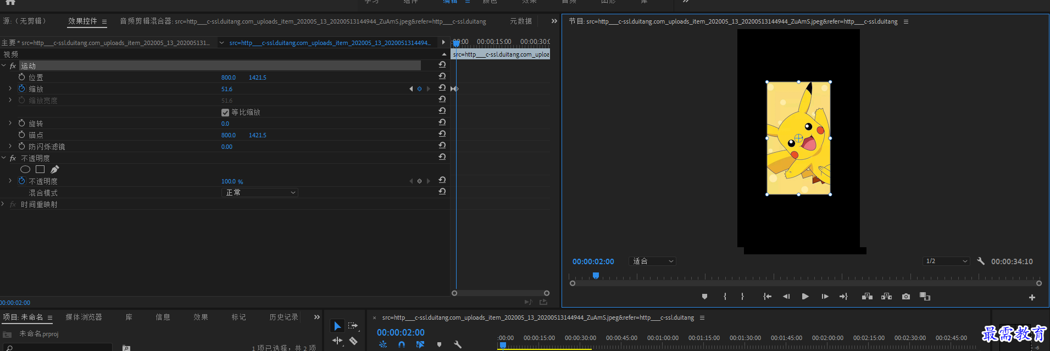Select the Selection tool arrow
Screen dimensions: 1050x351
pyautogui.click(x=337, y=326)
